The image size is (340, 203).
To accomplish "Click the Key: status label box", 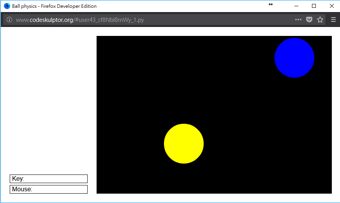I will [49, 179].
